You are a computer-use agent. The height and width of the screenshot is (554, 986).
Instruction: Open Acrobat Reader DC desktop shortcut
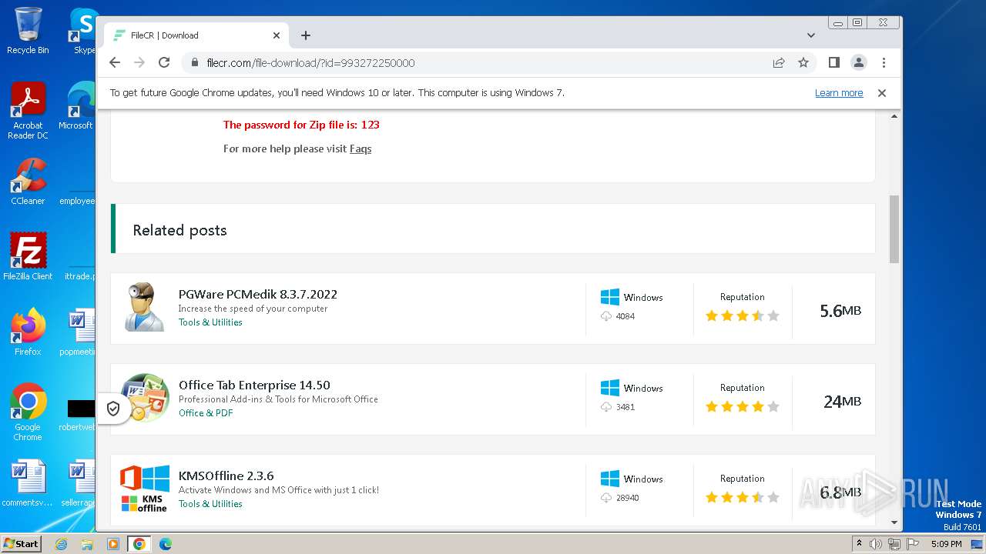(x=28, y=111)
